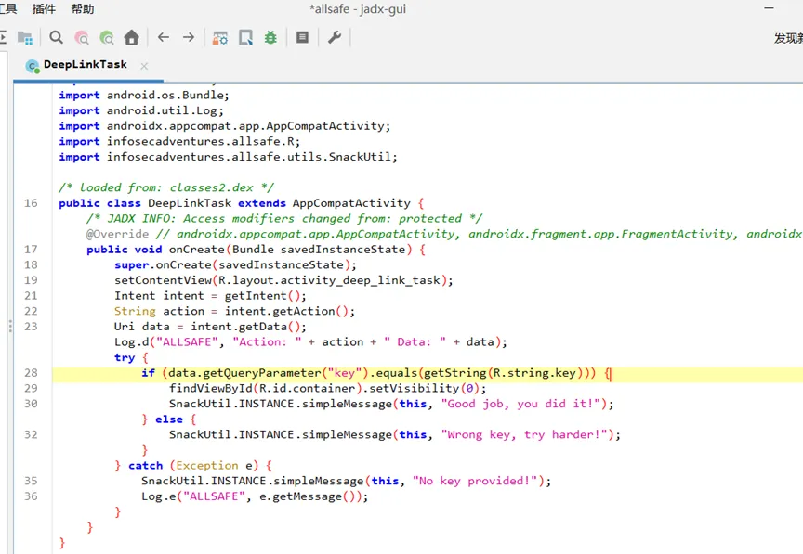The width and height of the screenshot is (803, 554).
Task: Open the 工具 menu
Action: (x=8, y=8)
